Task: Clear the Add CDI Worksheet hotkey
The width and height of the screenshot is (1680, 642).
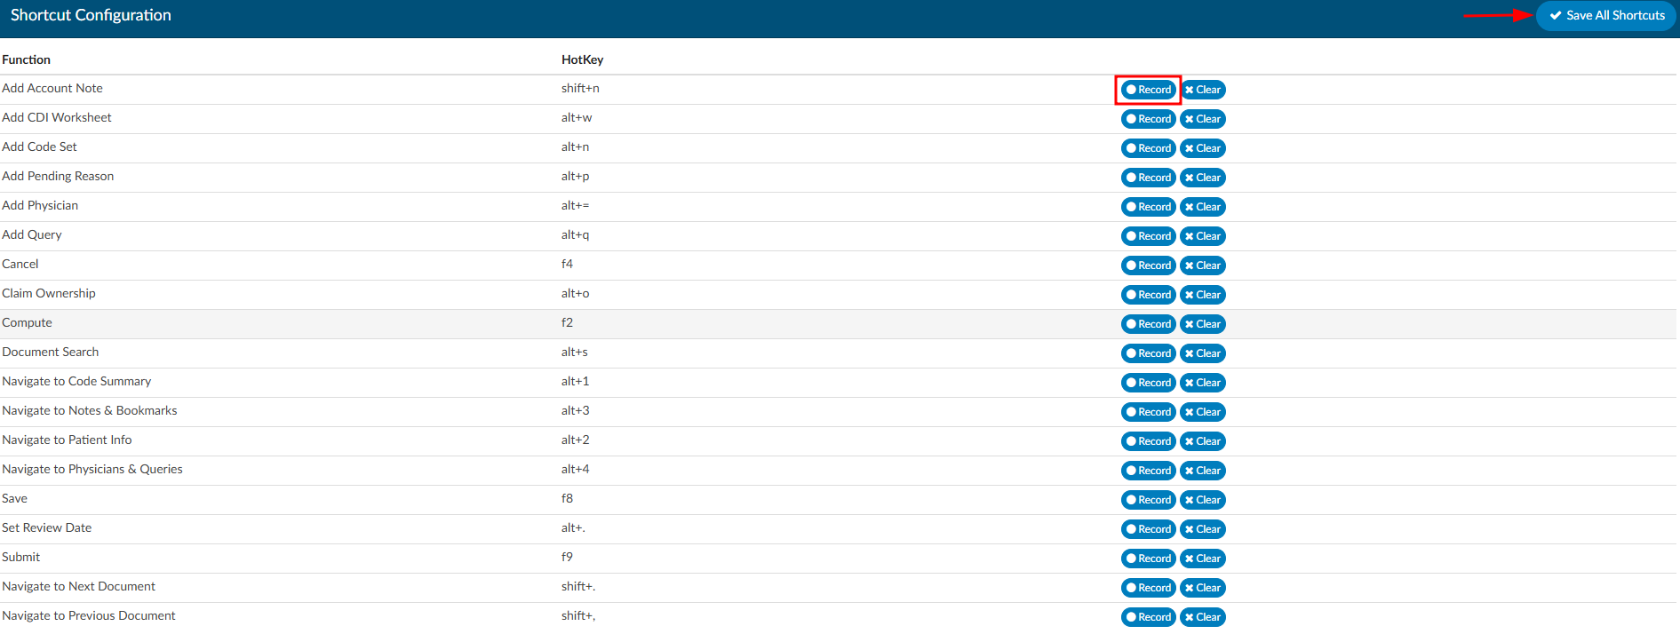Action: 1202,119
